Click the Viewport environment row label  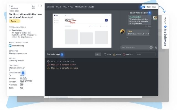pos(12,82)
